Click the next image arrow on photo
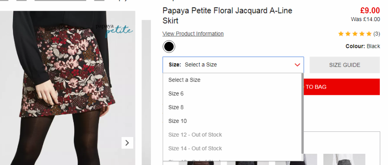Viewport: 388px width, 165px height. (127, 143)
